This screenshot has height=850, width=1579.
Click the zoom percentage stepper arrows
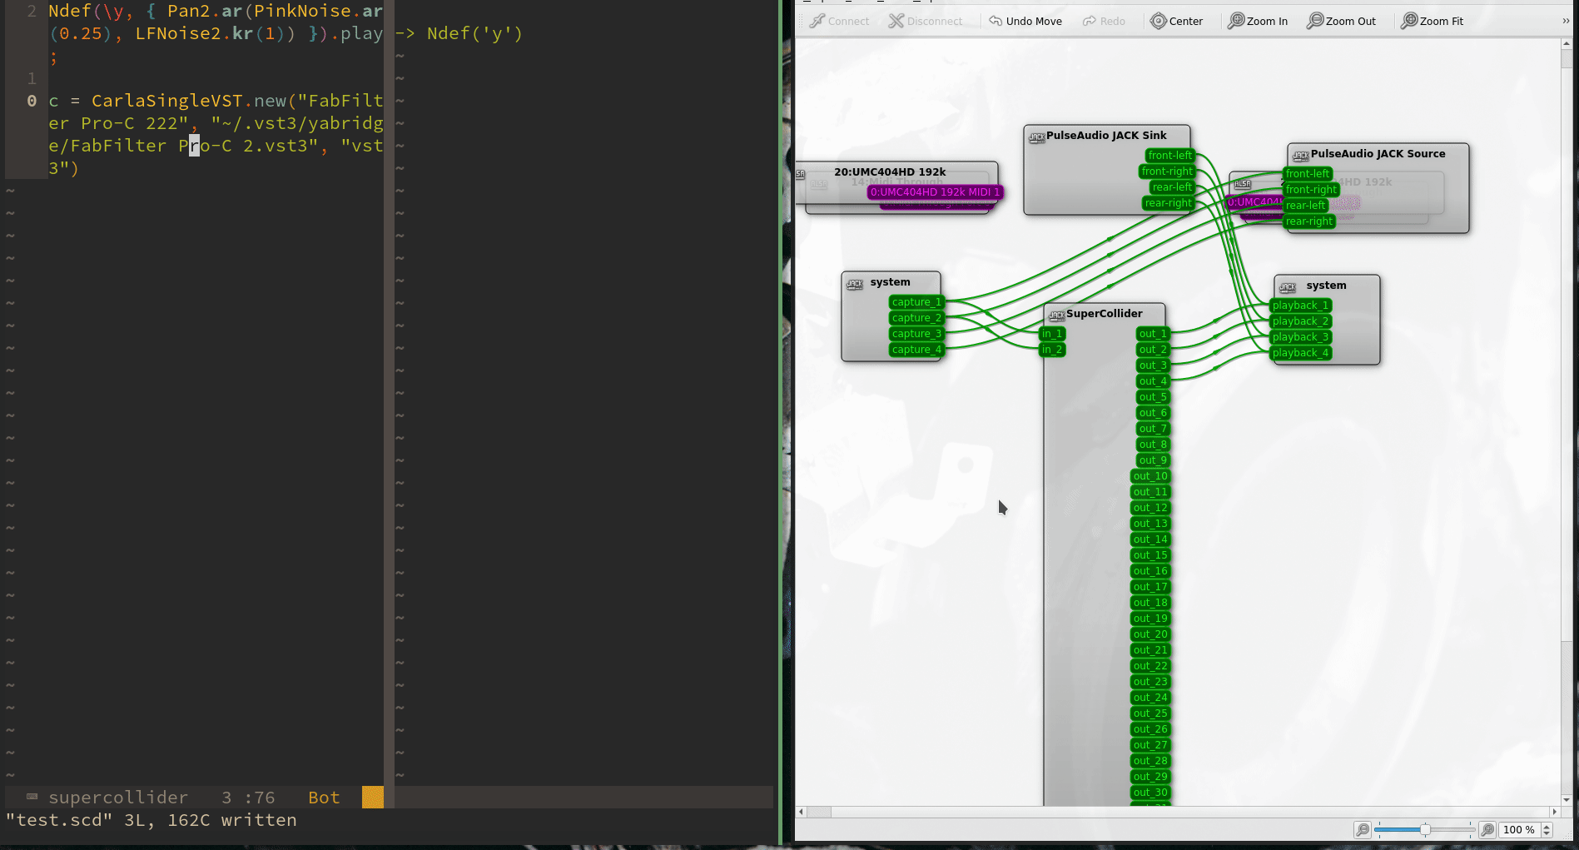(x=1547, y=829)
